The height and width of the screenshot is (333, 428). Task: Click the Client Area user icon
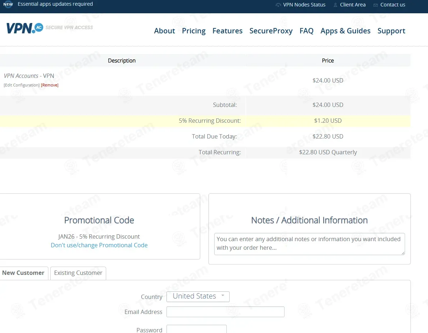coord(335,5)
